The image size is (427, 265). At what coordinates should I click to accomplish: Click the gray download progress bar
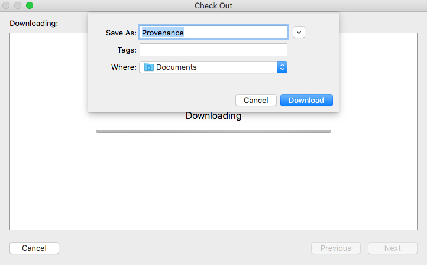(x=213, y=131)
